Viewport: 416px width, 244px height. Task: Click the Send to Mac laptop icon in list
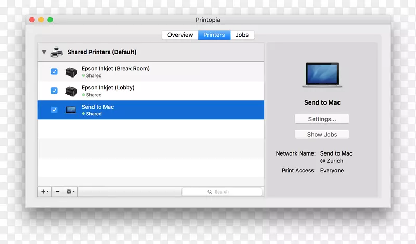click(71, 110)
